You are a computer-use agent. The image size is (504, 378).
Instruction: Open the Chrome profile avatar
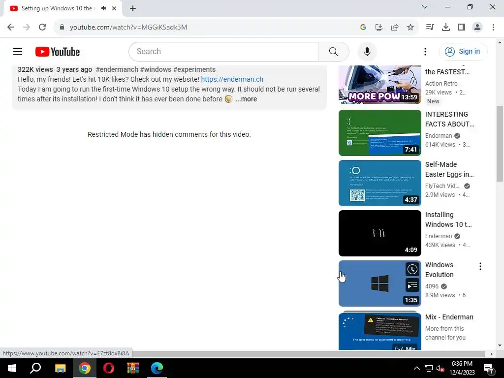coord(477,27)
